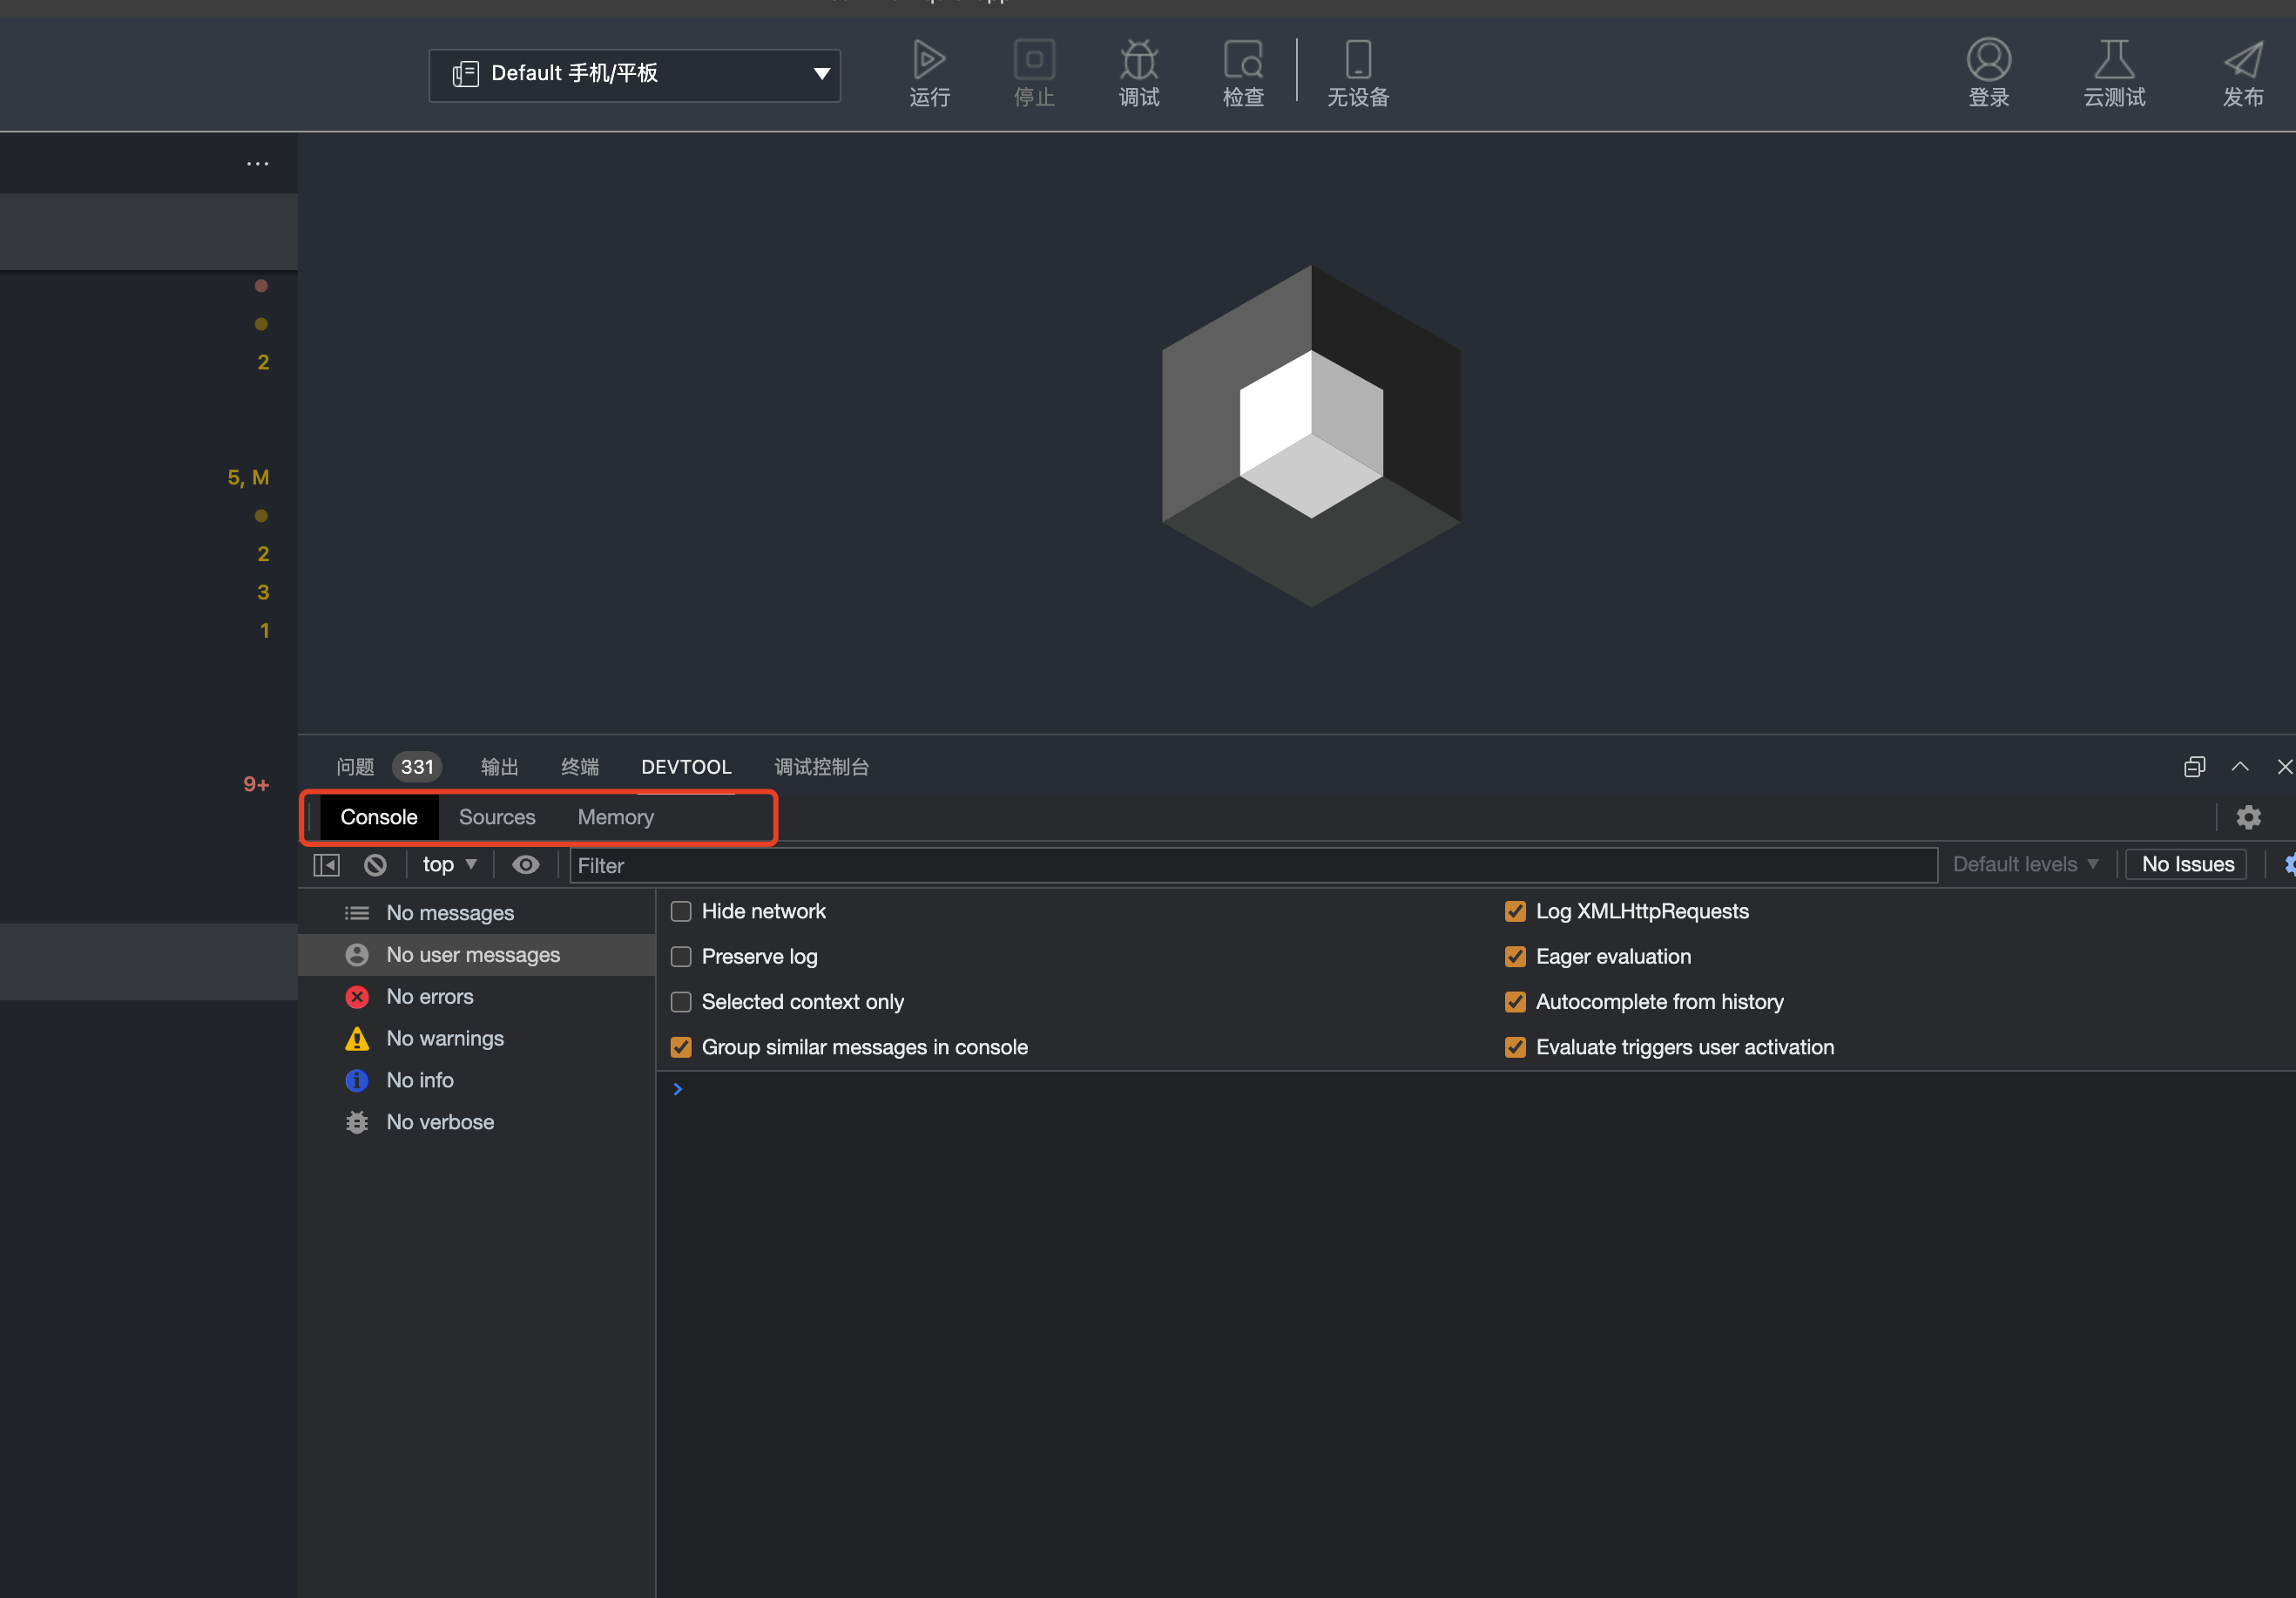Image resolution: width=2296 pixels, height=1598 pixels.
Task: Open the top context dropdown
Action: click(449, 864)
